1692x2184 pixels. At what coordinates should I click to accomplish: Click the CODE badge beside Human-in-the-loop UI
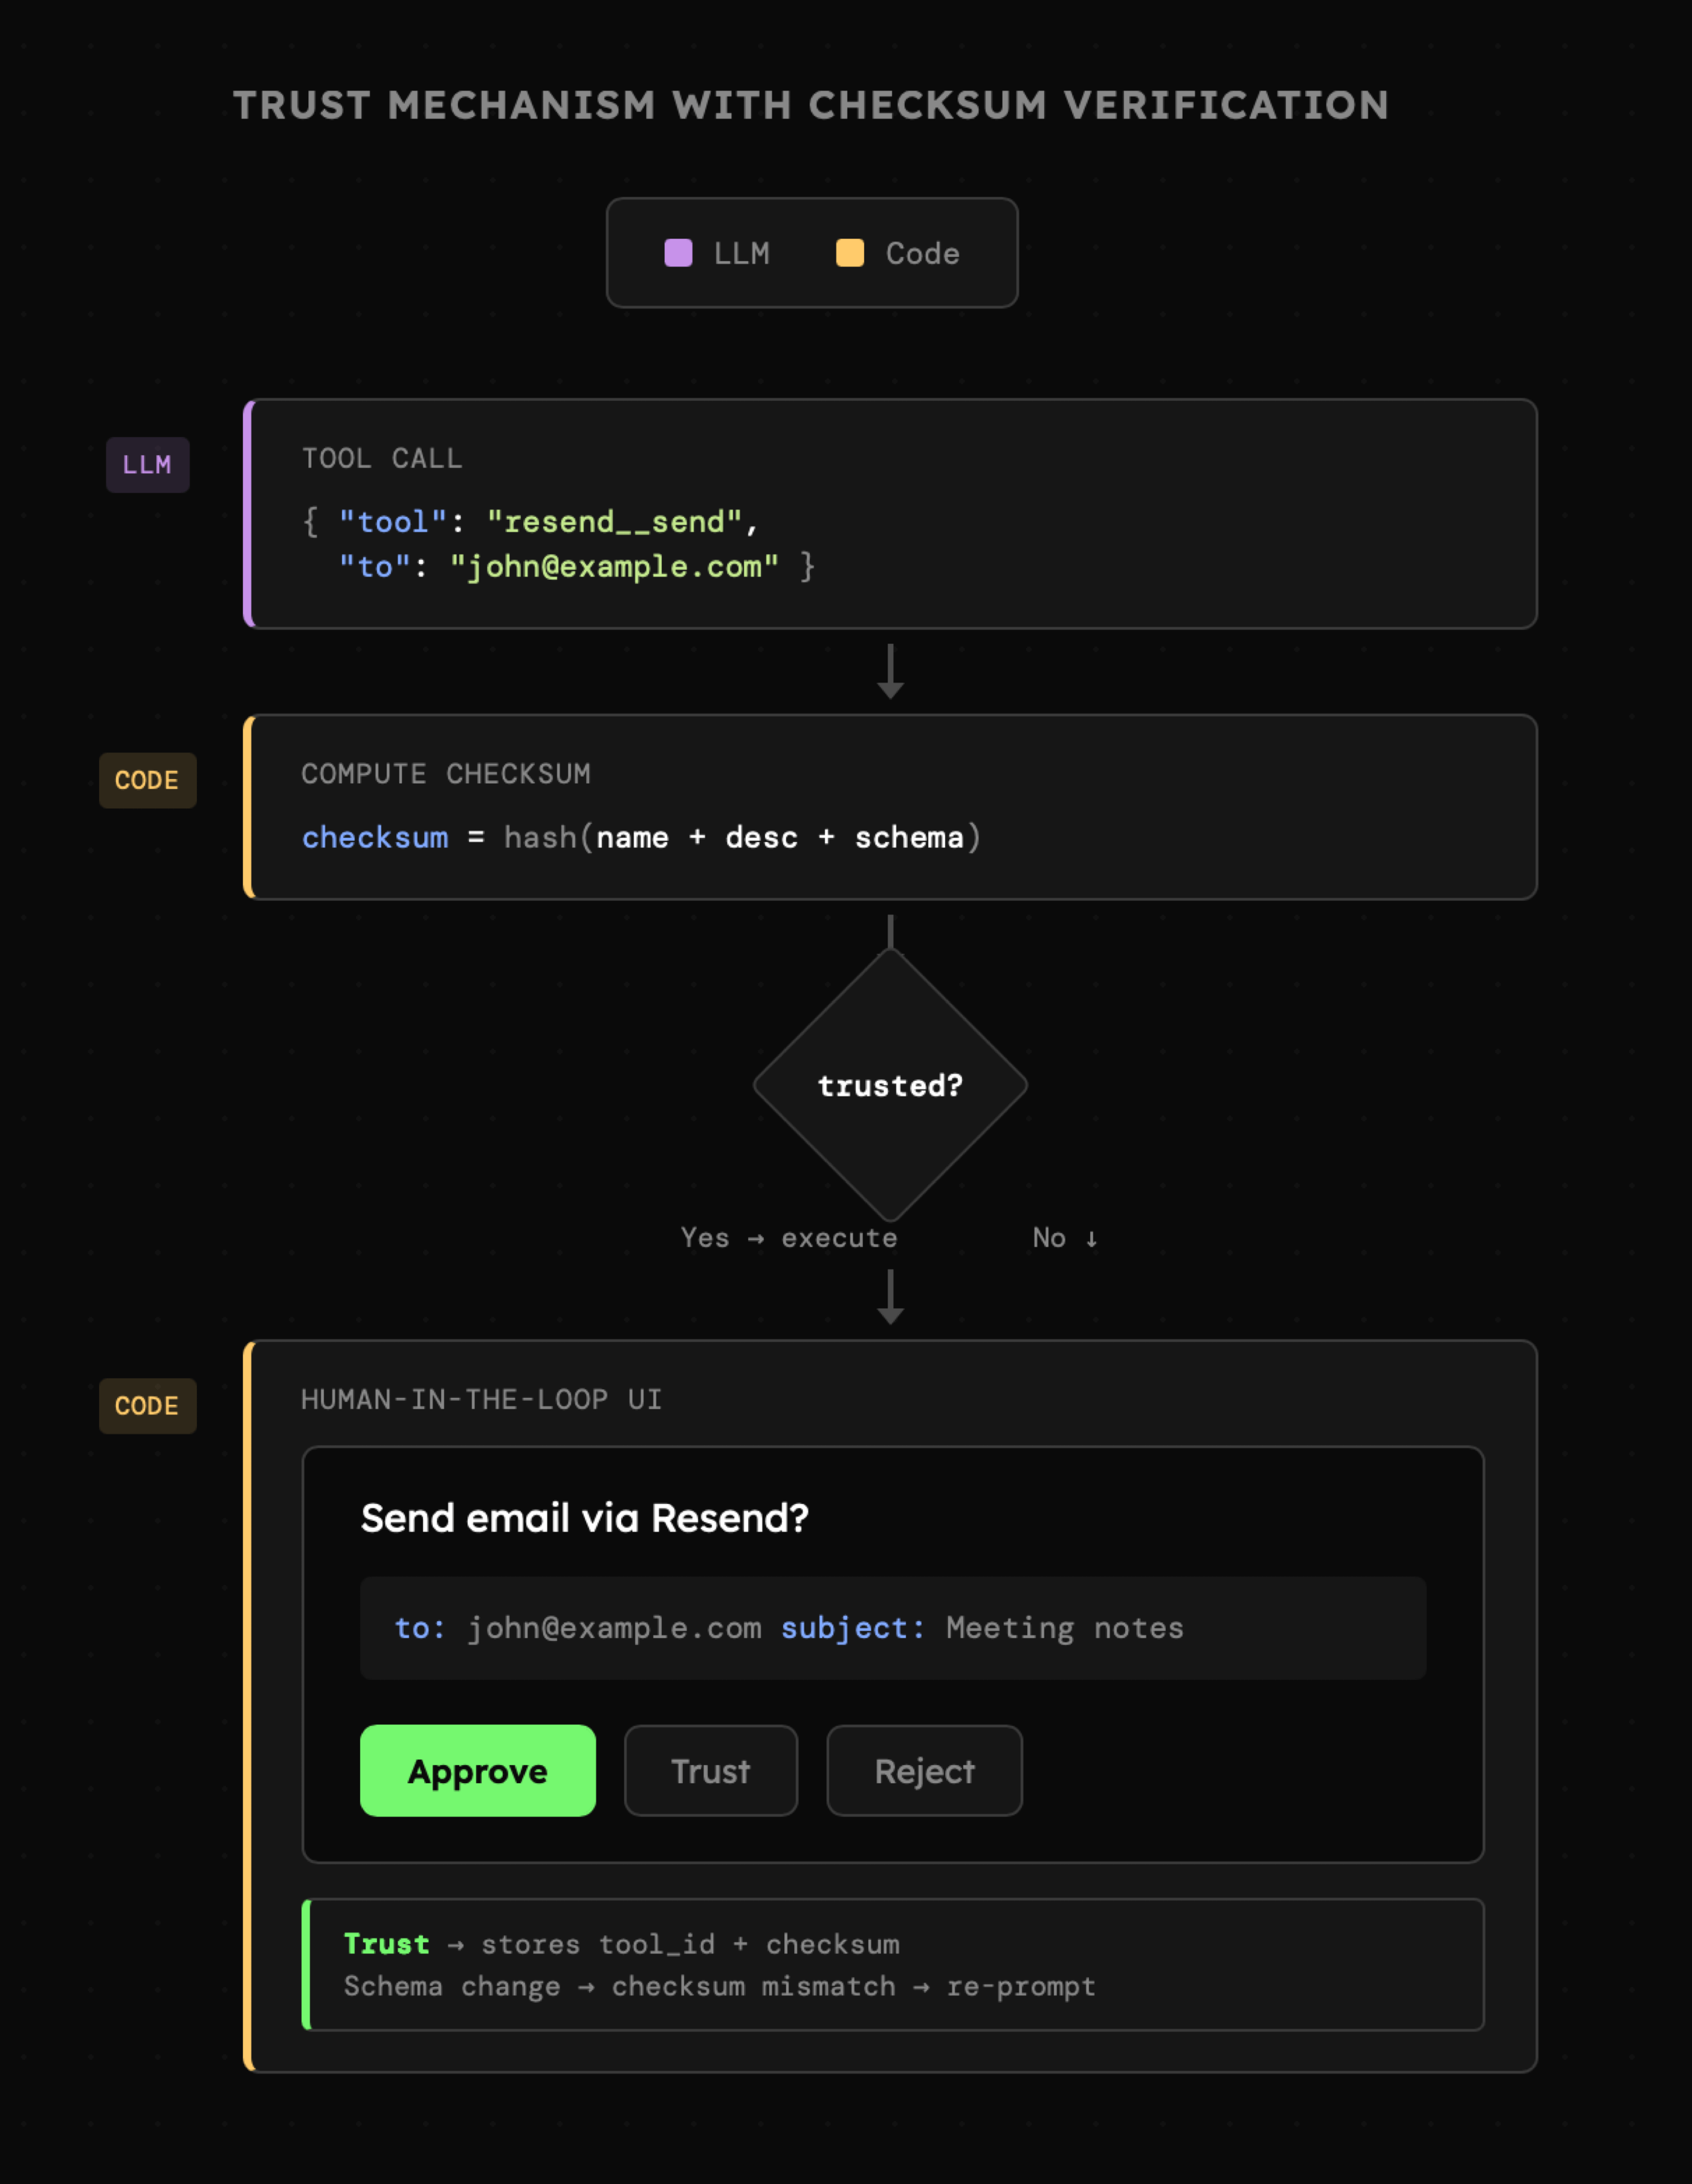click(x=147, y=1406)
